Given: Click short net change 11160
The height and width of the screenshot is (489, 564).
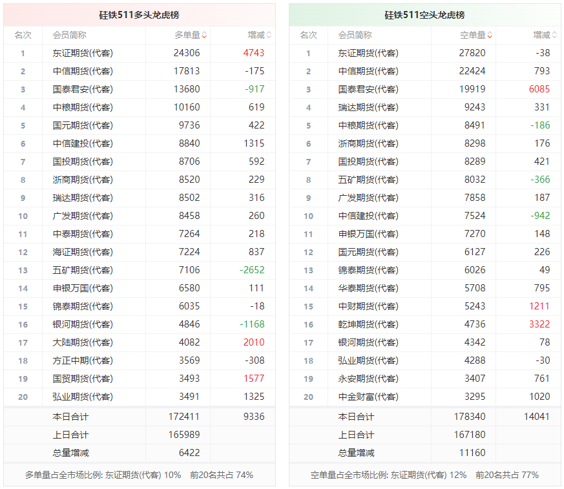Looking at the screenshot, I should 472,453.
